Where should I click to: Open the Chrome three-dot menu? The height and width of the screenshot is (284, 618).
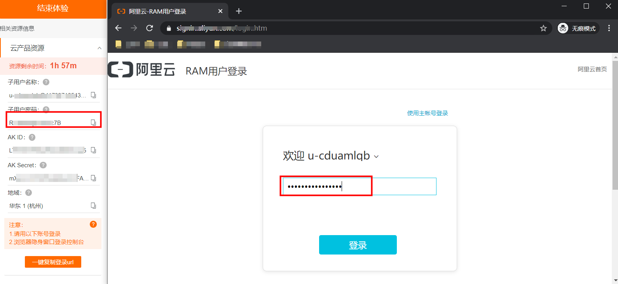(x=609, y=28)
